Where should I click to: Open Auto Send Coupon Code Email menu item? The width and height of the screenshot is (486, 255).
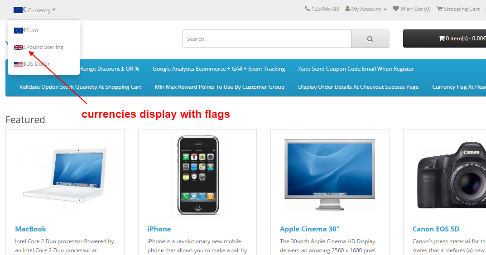point(356,69)
